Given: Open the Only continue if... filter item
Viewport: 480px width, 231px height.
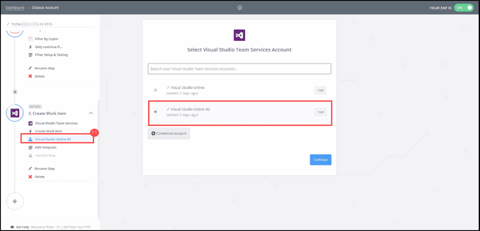Looking at the screenshot, I should [x=48, y=47].
